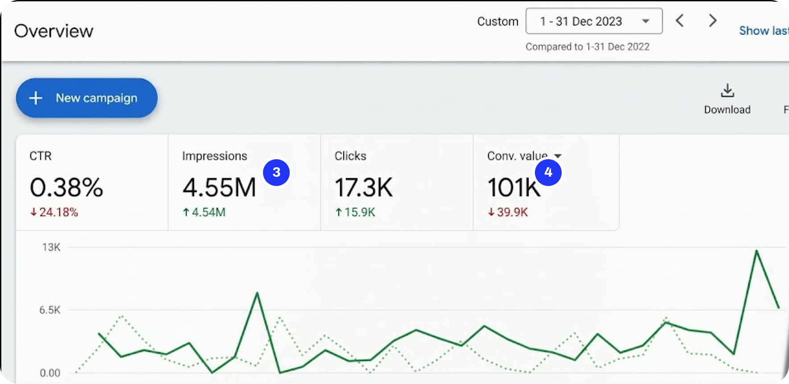
Task: Click the 6.5K chart axis label
Action: click(x=50, y=310)
